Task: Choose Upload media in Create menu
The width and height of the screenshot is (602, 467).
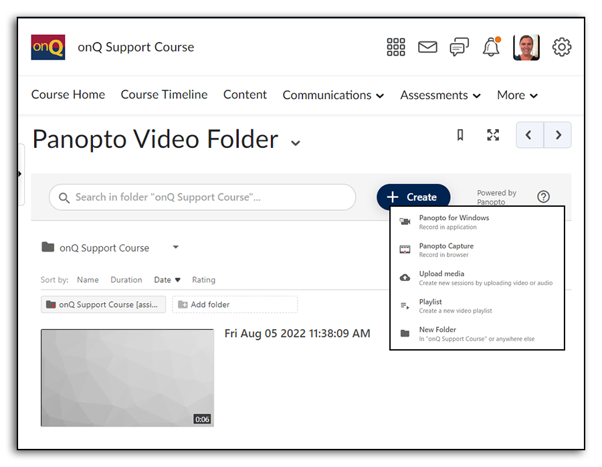Action: tap(441, 278)
